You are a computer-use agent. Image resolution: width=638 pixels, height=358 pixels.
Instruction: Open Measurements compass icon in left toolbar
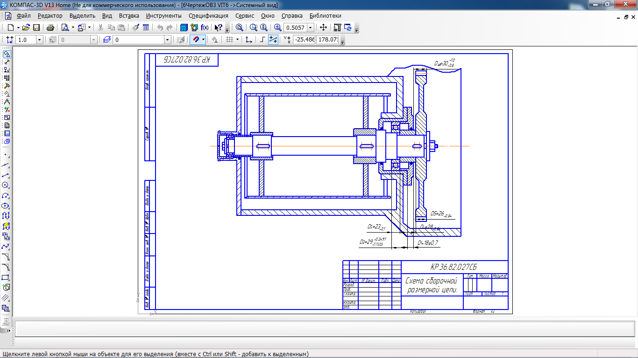(7, 102)
